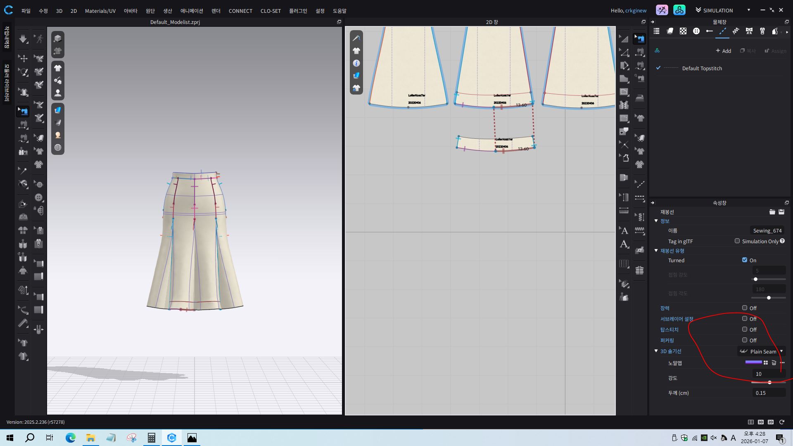Click the info icon in 2D window toolbar
Image resolution: width=793 pixels, height=446 pixels.
[356, 63]
